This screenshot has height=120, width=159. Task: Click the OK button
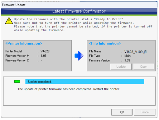coord(122,112)
